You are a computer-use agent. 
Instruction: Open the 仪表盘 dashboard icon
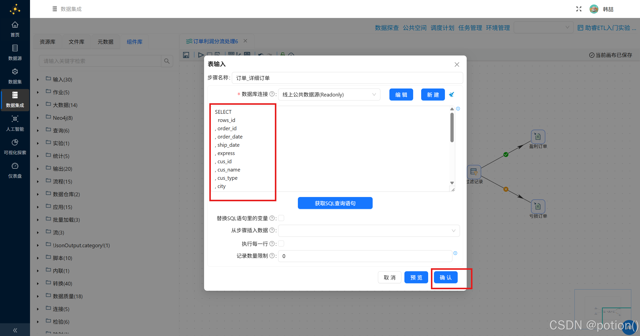click(x=15, y=169)
